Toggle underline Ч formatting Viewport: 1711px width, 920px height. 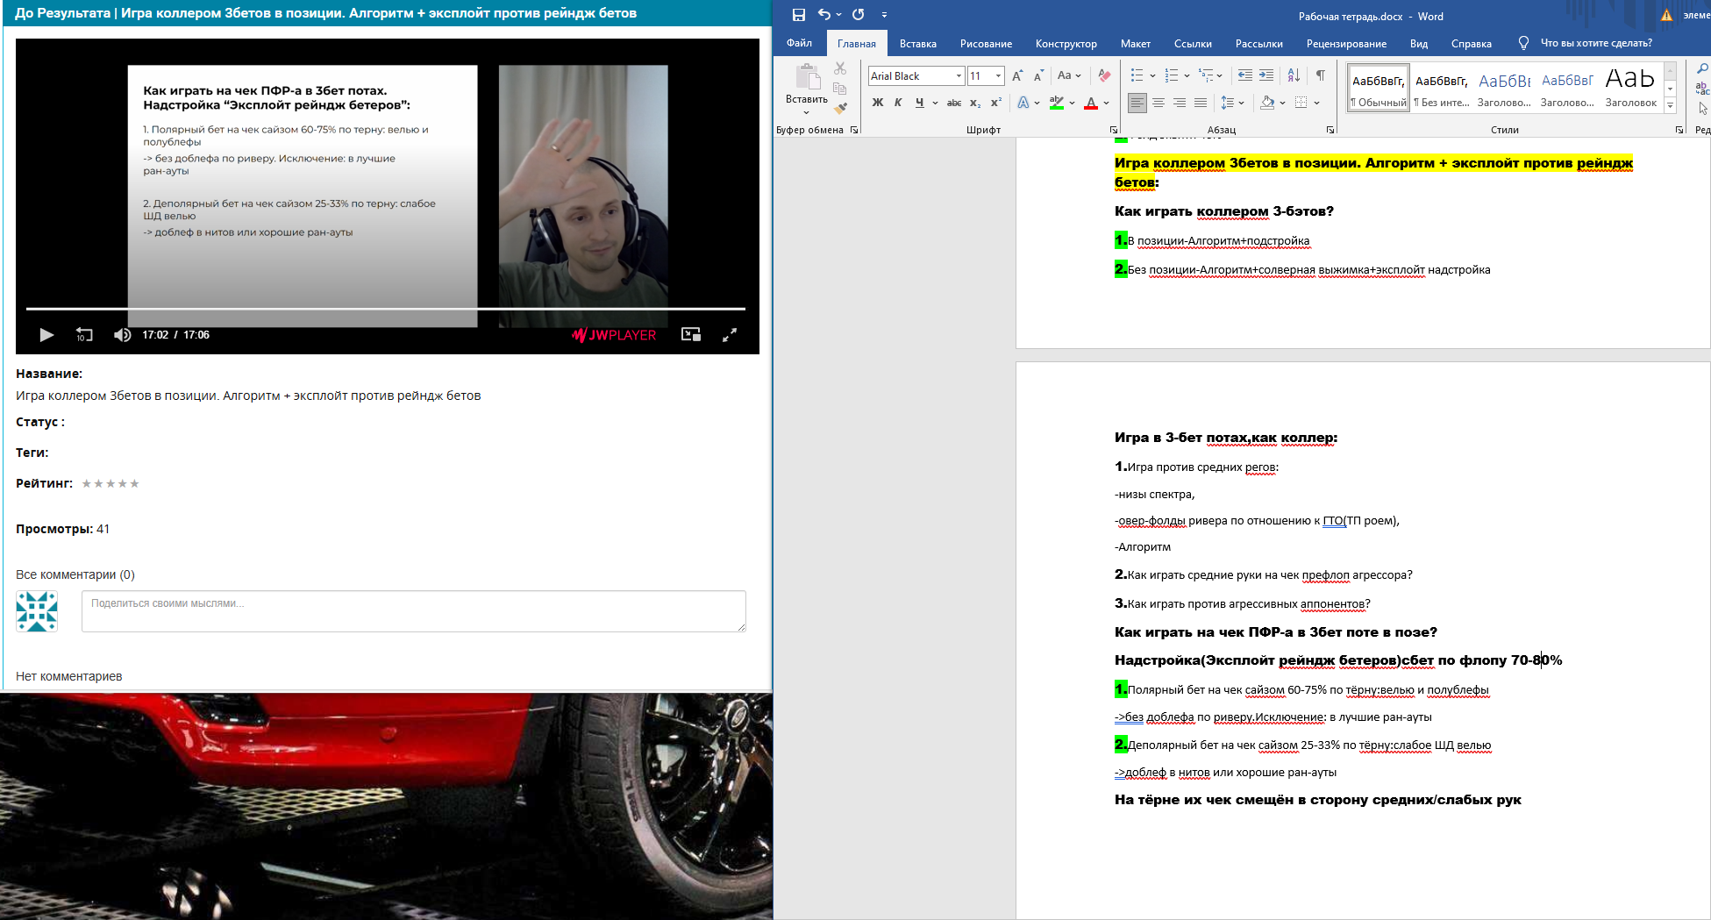[919, 103]
